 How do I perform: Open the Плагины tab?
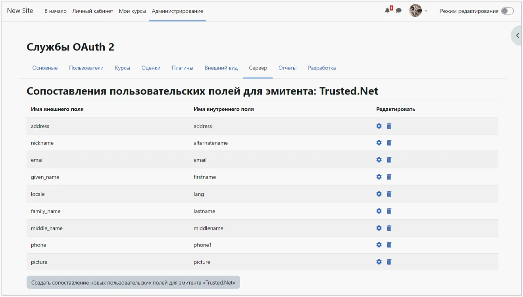pos(182,67)
